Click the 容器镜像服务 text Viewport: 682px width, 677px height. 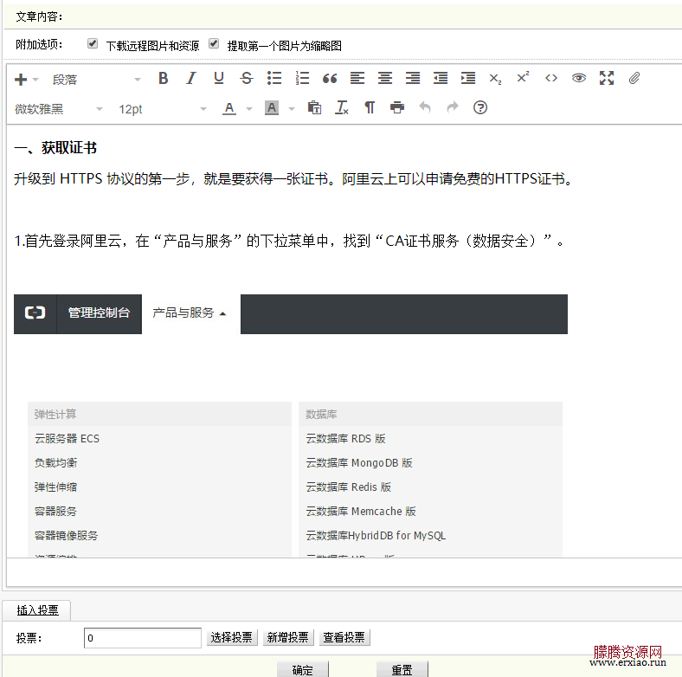[x=66, y=536]
